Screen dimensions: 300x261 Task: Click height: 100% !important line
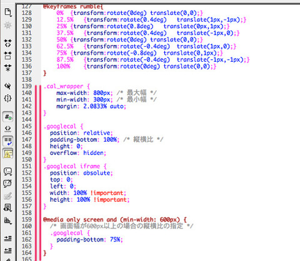[x=89, y=200]
